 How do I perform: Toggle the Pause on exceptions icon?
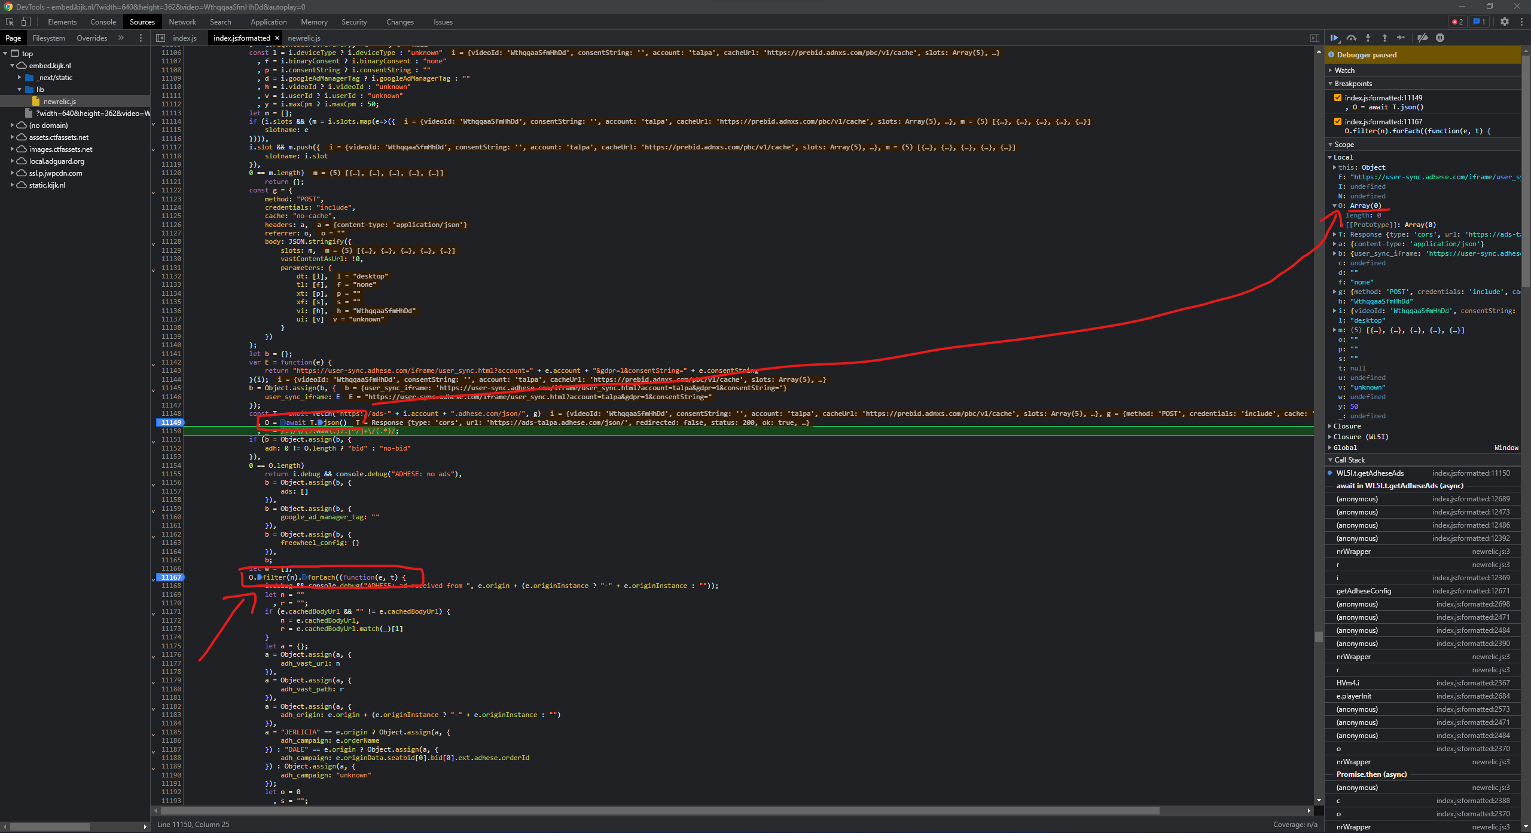[1441, 38]
